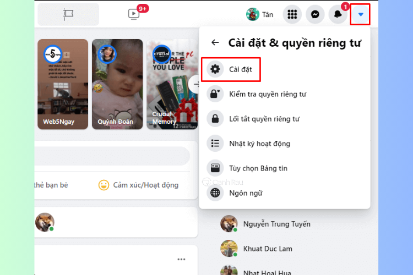Click the gear icon beside Cài đặt
Viewport: 413px width, 275px height.
tap(215, 69)
